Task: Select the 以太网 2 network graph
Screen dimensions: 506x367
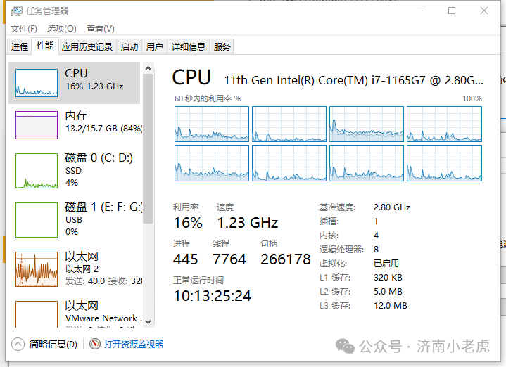Action: [37, 269]
